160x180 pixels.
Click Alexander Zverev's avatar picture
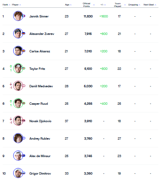point(18,33)
